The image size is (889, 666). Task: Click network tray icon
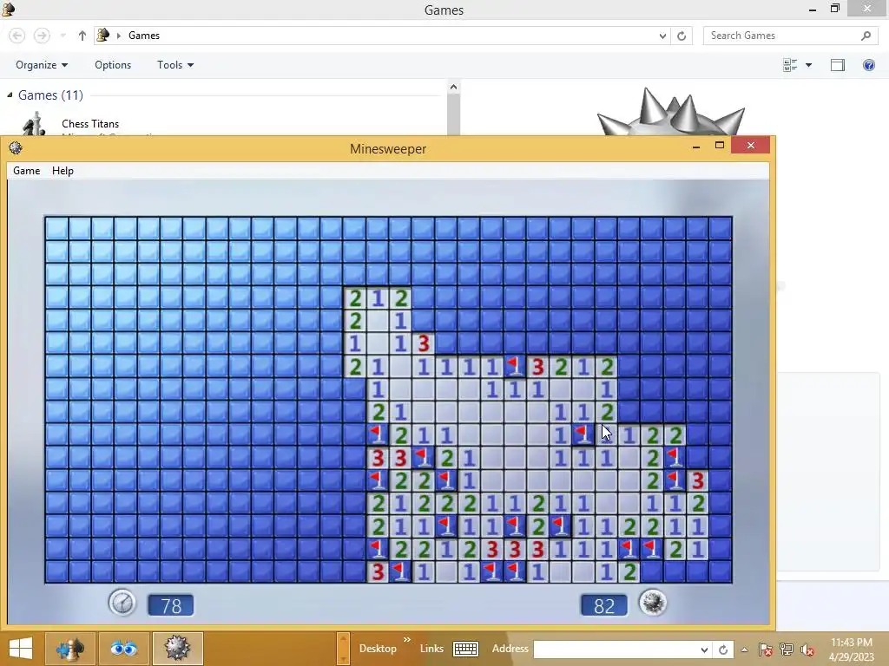[x=787, y=650]
